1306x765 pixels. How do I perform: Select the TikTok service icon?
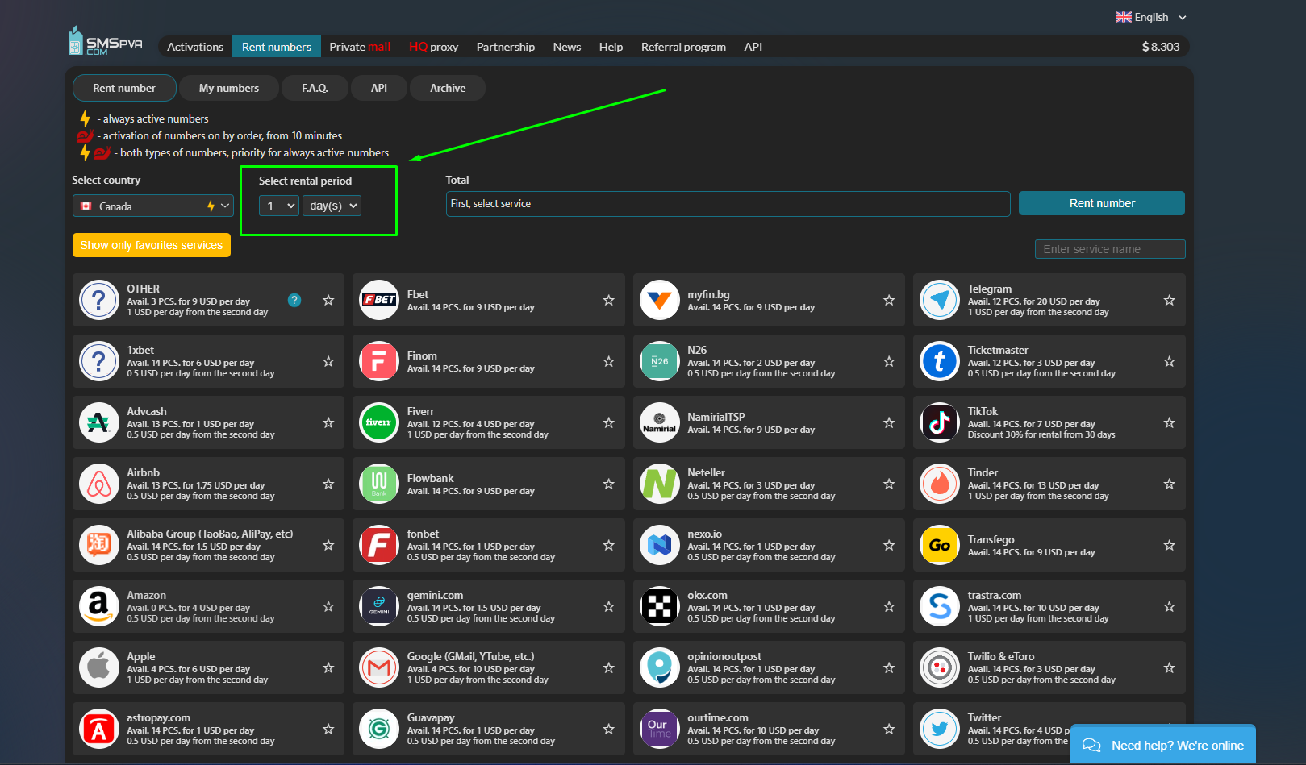[940, 422]
